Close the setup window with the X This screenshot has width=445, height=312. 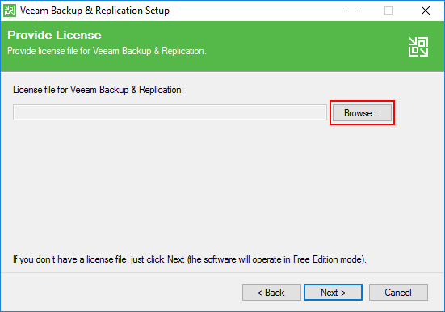(425, 11)
